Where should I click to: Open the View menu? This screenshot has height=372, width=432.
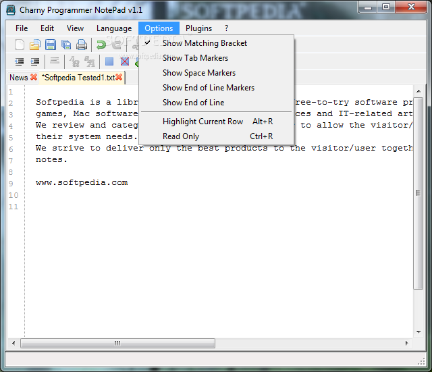75,28
